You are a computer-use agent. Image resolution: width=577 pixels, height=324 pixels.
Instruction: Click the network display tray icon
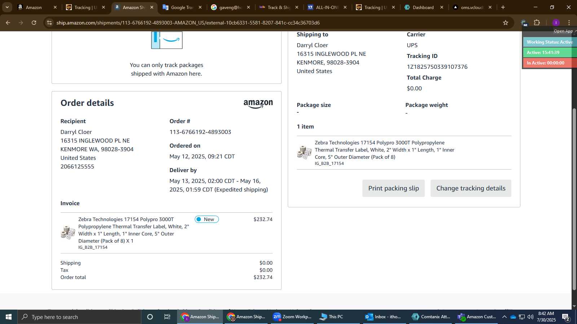point(522,317)
